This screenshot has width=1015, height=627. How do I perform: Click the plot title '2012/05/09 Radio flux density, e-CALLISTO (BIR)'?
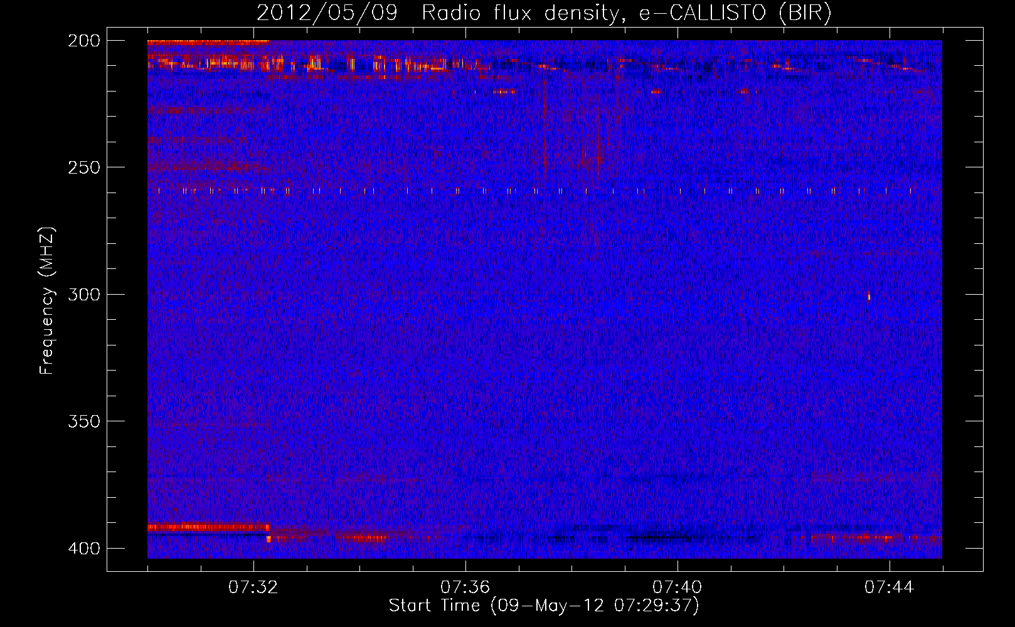[x=544, y=13]
